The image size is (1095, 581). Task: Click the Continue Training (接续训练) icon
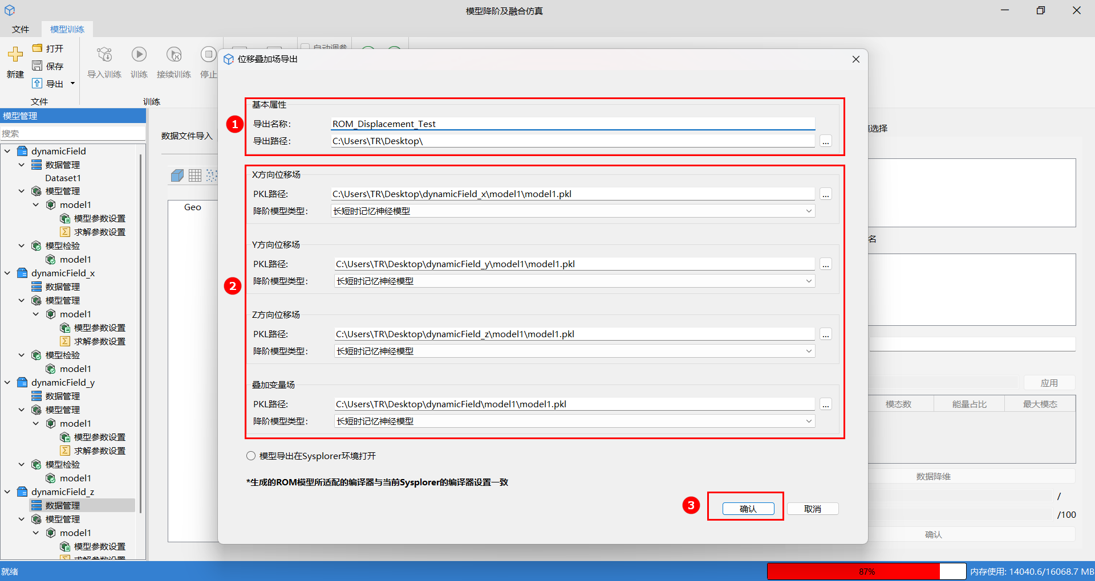pyautogui.click(x=174, y=55)
